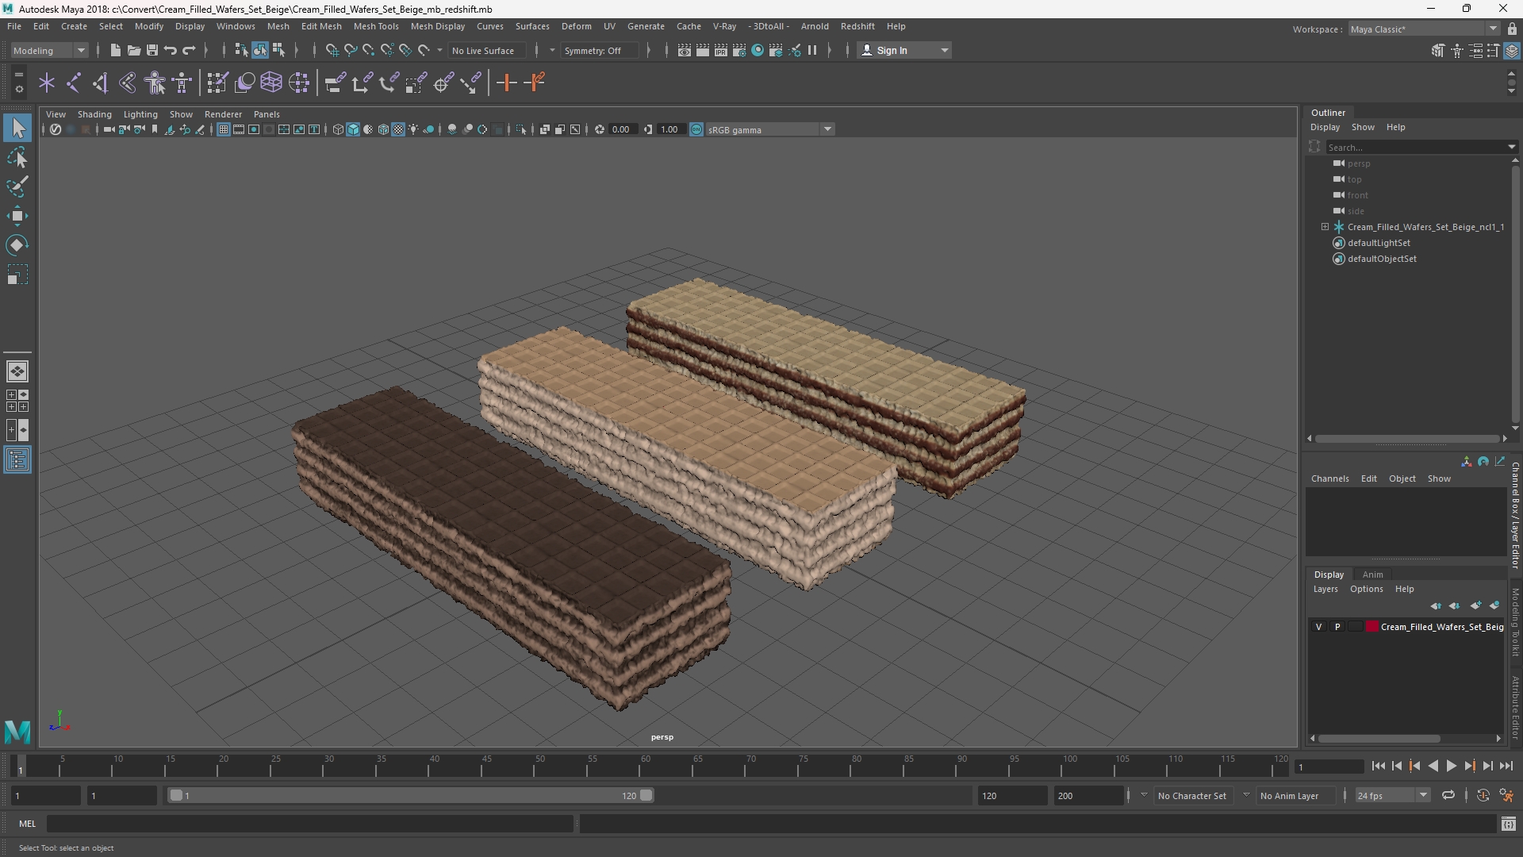
Task: Toggle textured display in the viewport toolbar
Action: click(398, 129)
